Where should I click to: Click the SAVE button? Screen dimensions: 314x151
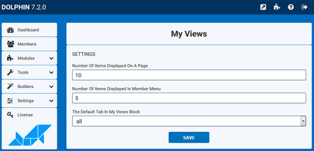[189, 138]
